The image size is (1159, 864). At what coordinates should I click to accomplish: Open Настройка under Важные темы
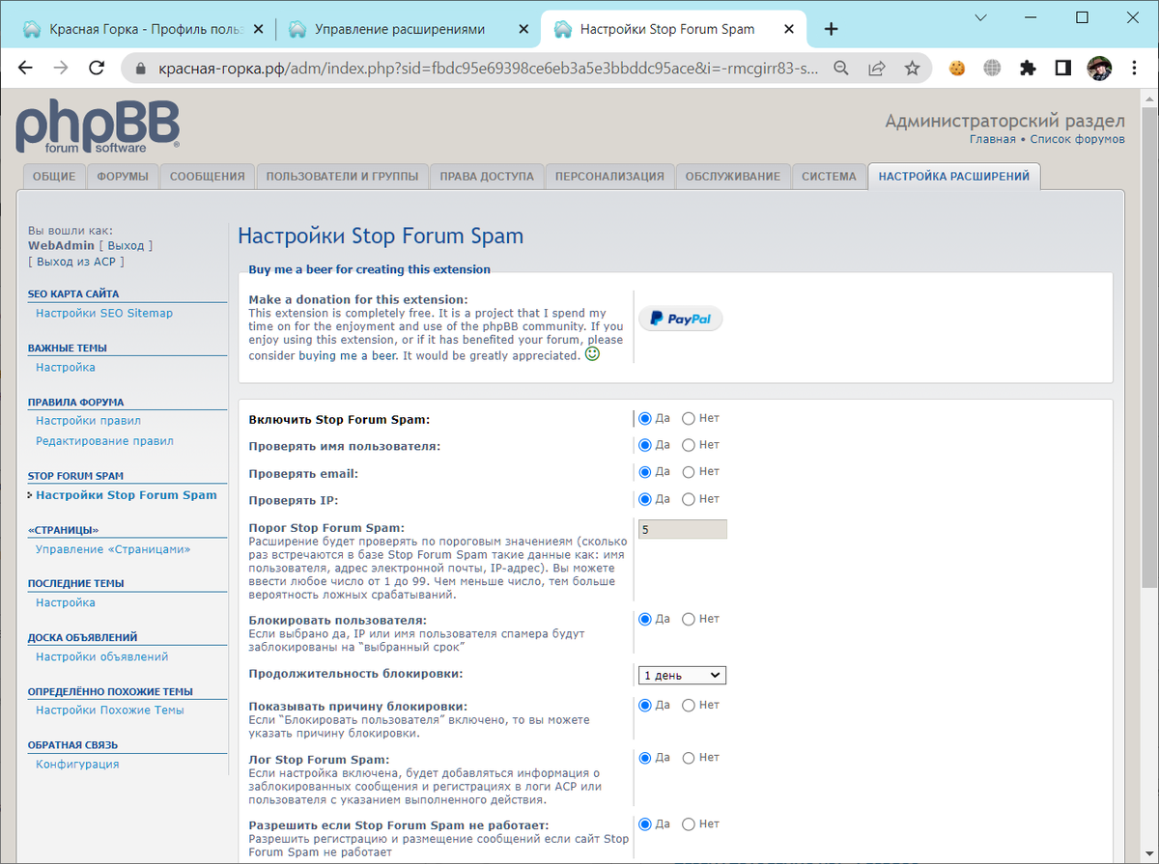[66, 367]
